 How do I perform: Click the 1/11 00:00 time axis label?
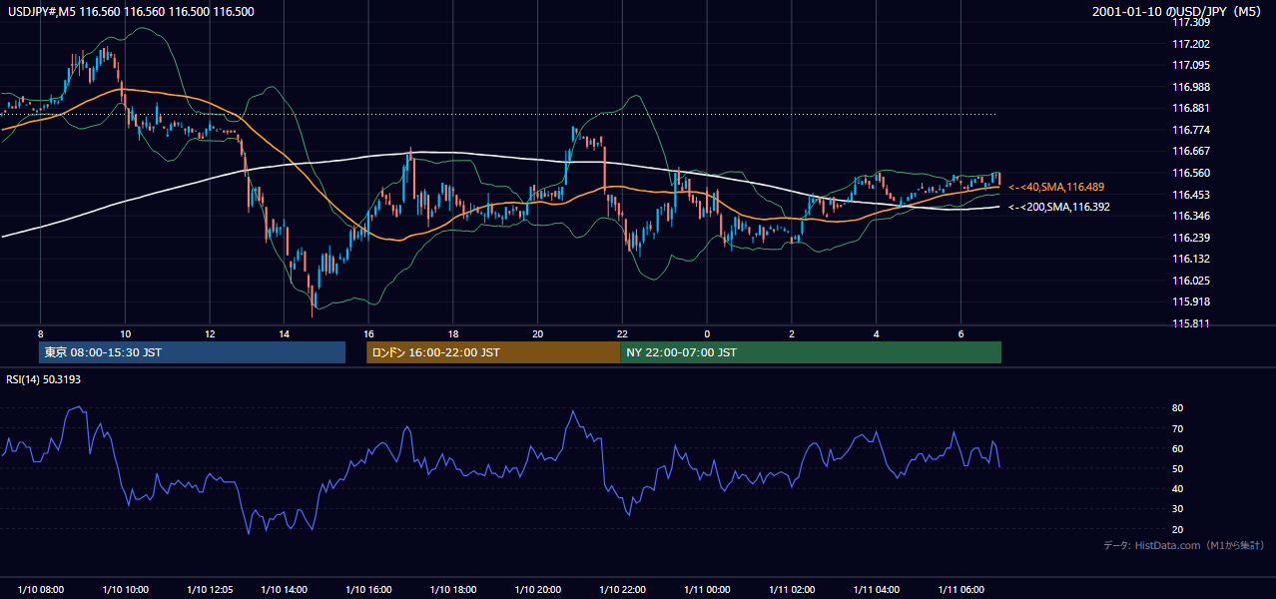(708, 589)
